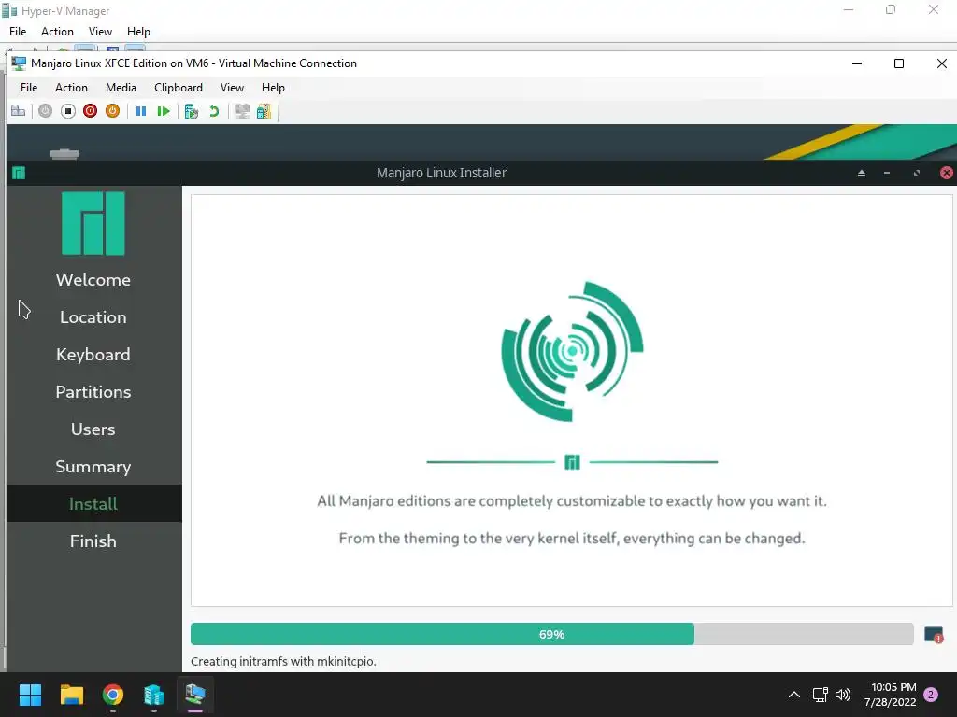Maximize the Virtual Machine Connection window
The width and height of the screenshot is (957, 717).
pyautogui.click(x=898, y=63)
